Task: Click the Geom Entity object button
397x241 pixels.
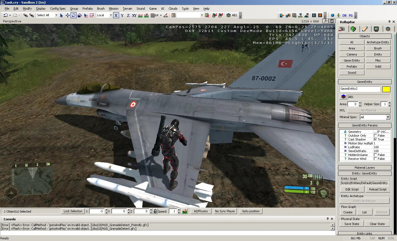Action: tap(352, 60)
